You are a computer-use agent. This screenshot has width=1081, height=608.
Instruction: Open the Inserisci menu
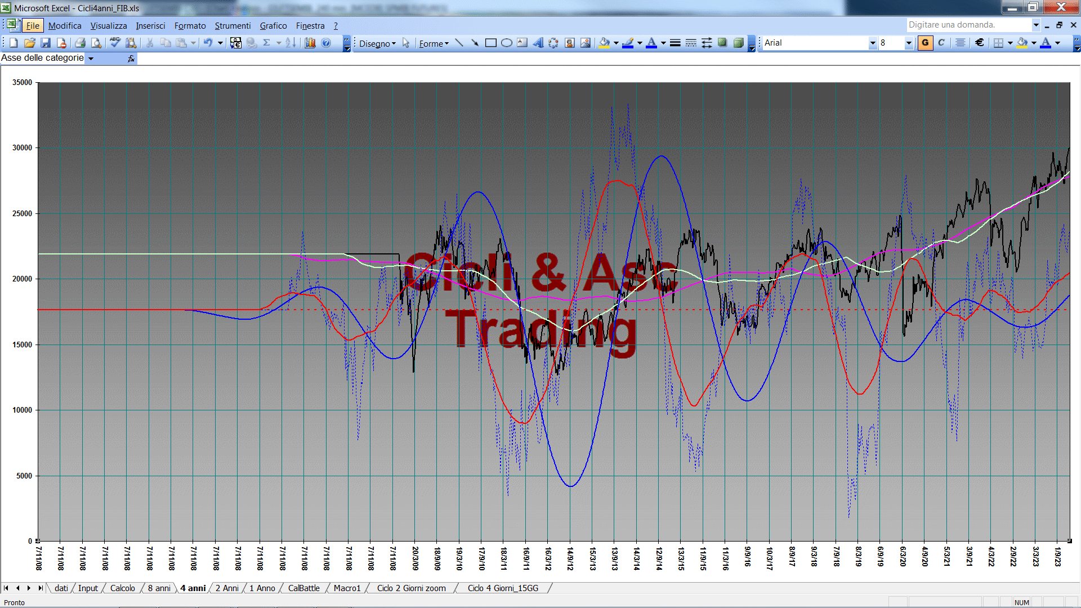point(150,26)
